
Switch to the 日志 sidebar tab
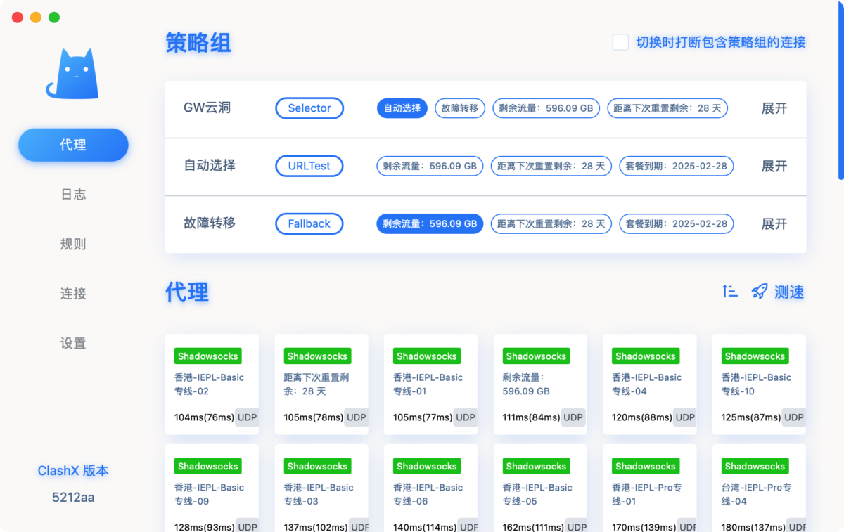pyautogui.click(x=73, y=195)
